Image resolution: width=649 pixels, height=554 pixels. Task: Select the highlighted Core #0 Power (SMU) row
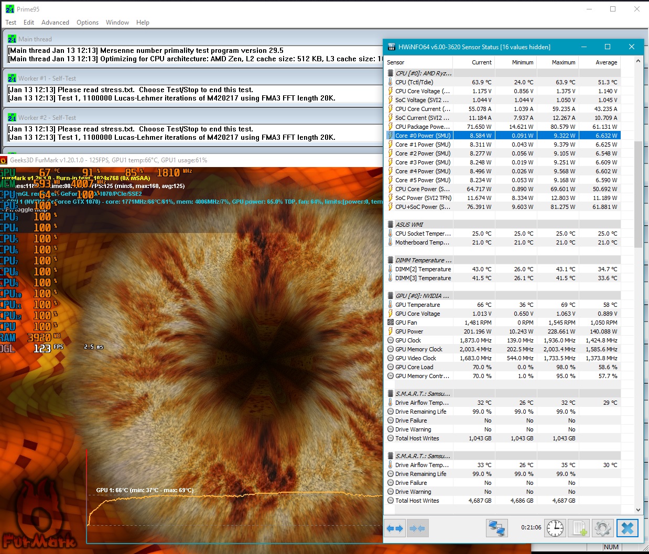(x=503, y=136)
